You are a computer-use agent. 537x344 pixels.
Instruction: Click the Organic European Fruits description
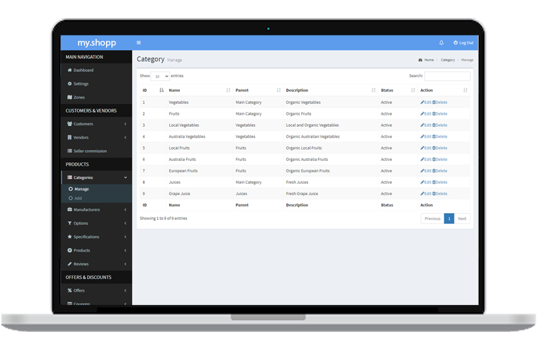click(x=308, y=171)
